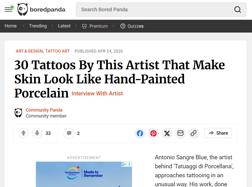Open the Art & Design category
Screen dimensions: 252x187
[29, 51]
